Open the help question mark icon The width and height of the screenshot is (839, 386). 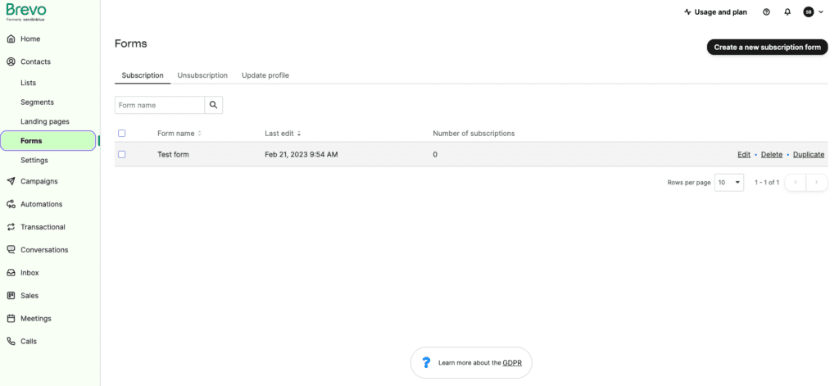[x=766, y=11]
